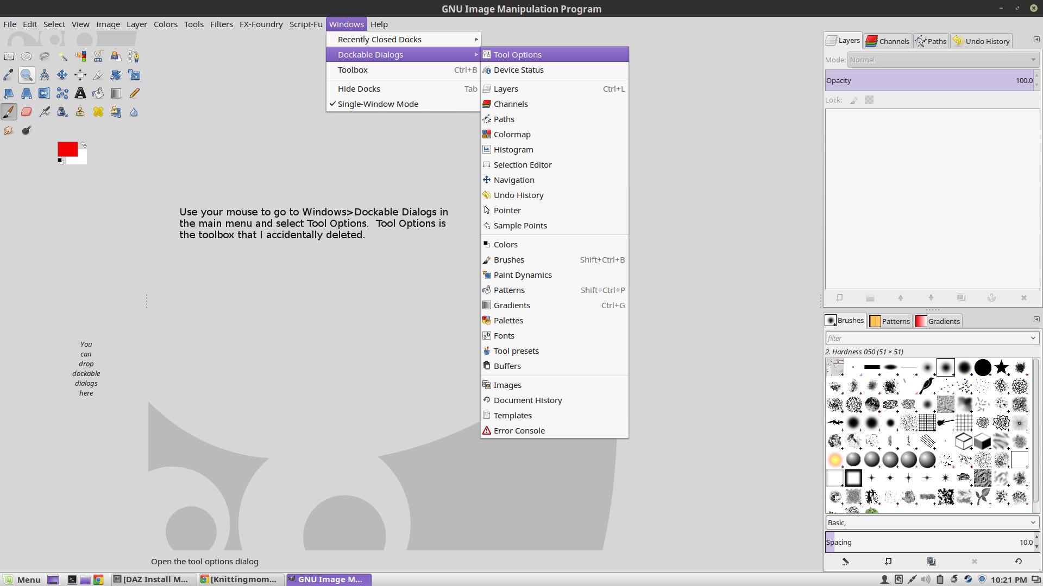Select the Eraser tool

[x=26, y=112]
